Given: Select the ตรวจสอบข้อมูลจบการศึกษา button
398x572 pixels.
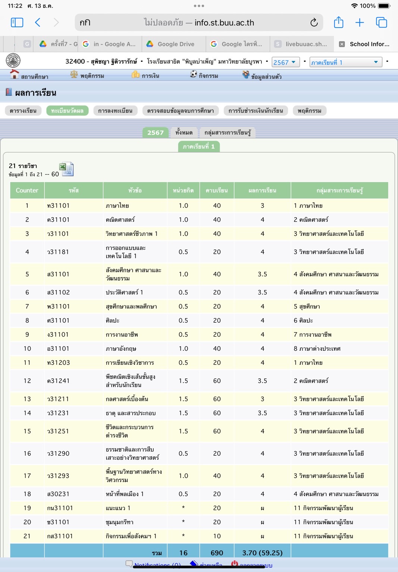Looking at the screenshot, I should (181, 111).
